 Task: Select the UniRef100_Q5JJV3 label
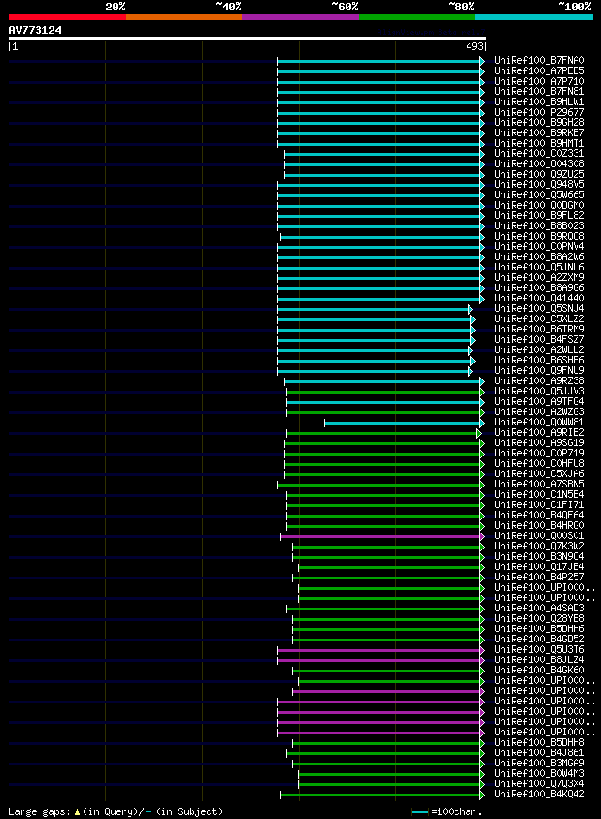539,392
